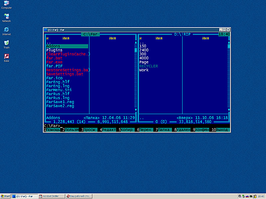Open the Computer desktop icon
This screenshot has width=266, height=199.
point(6,5)
